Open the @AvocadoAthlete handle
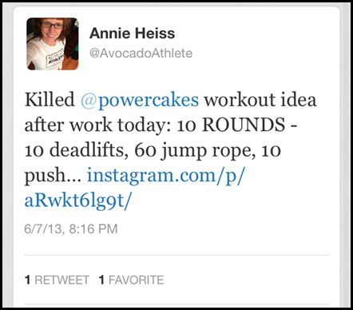This screenshot has width=353, height=310. pos(141,54)
